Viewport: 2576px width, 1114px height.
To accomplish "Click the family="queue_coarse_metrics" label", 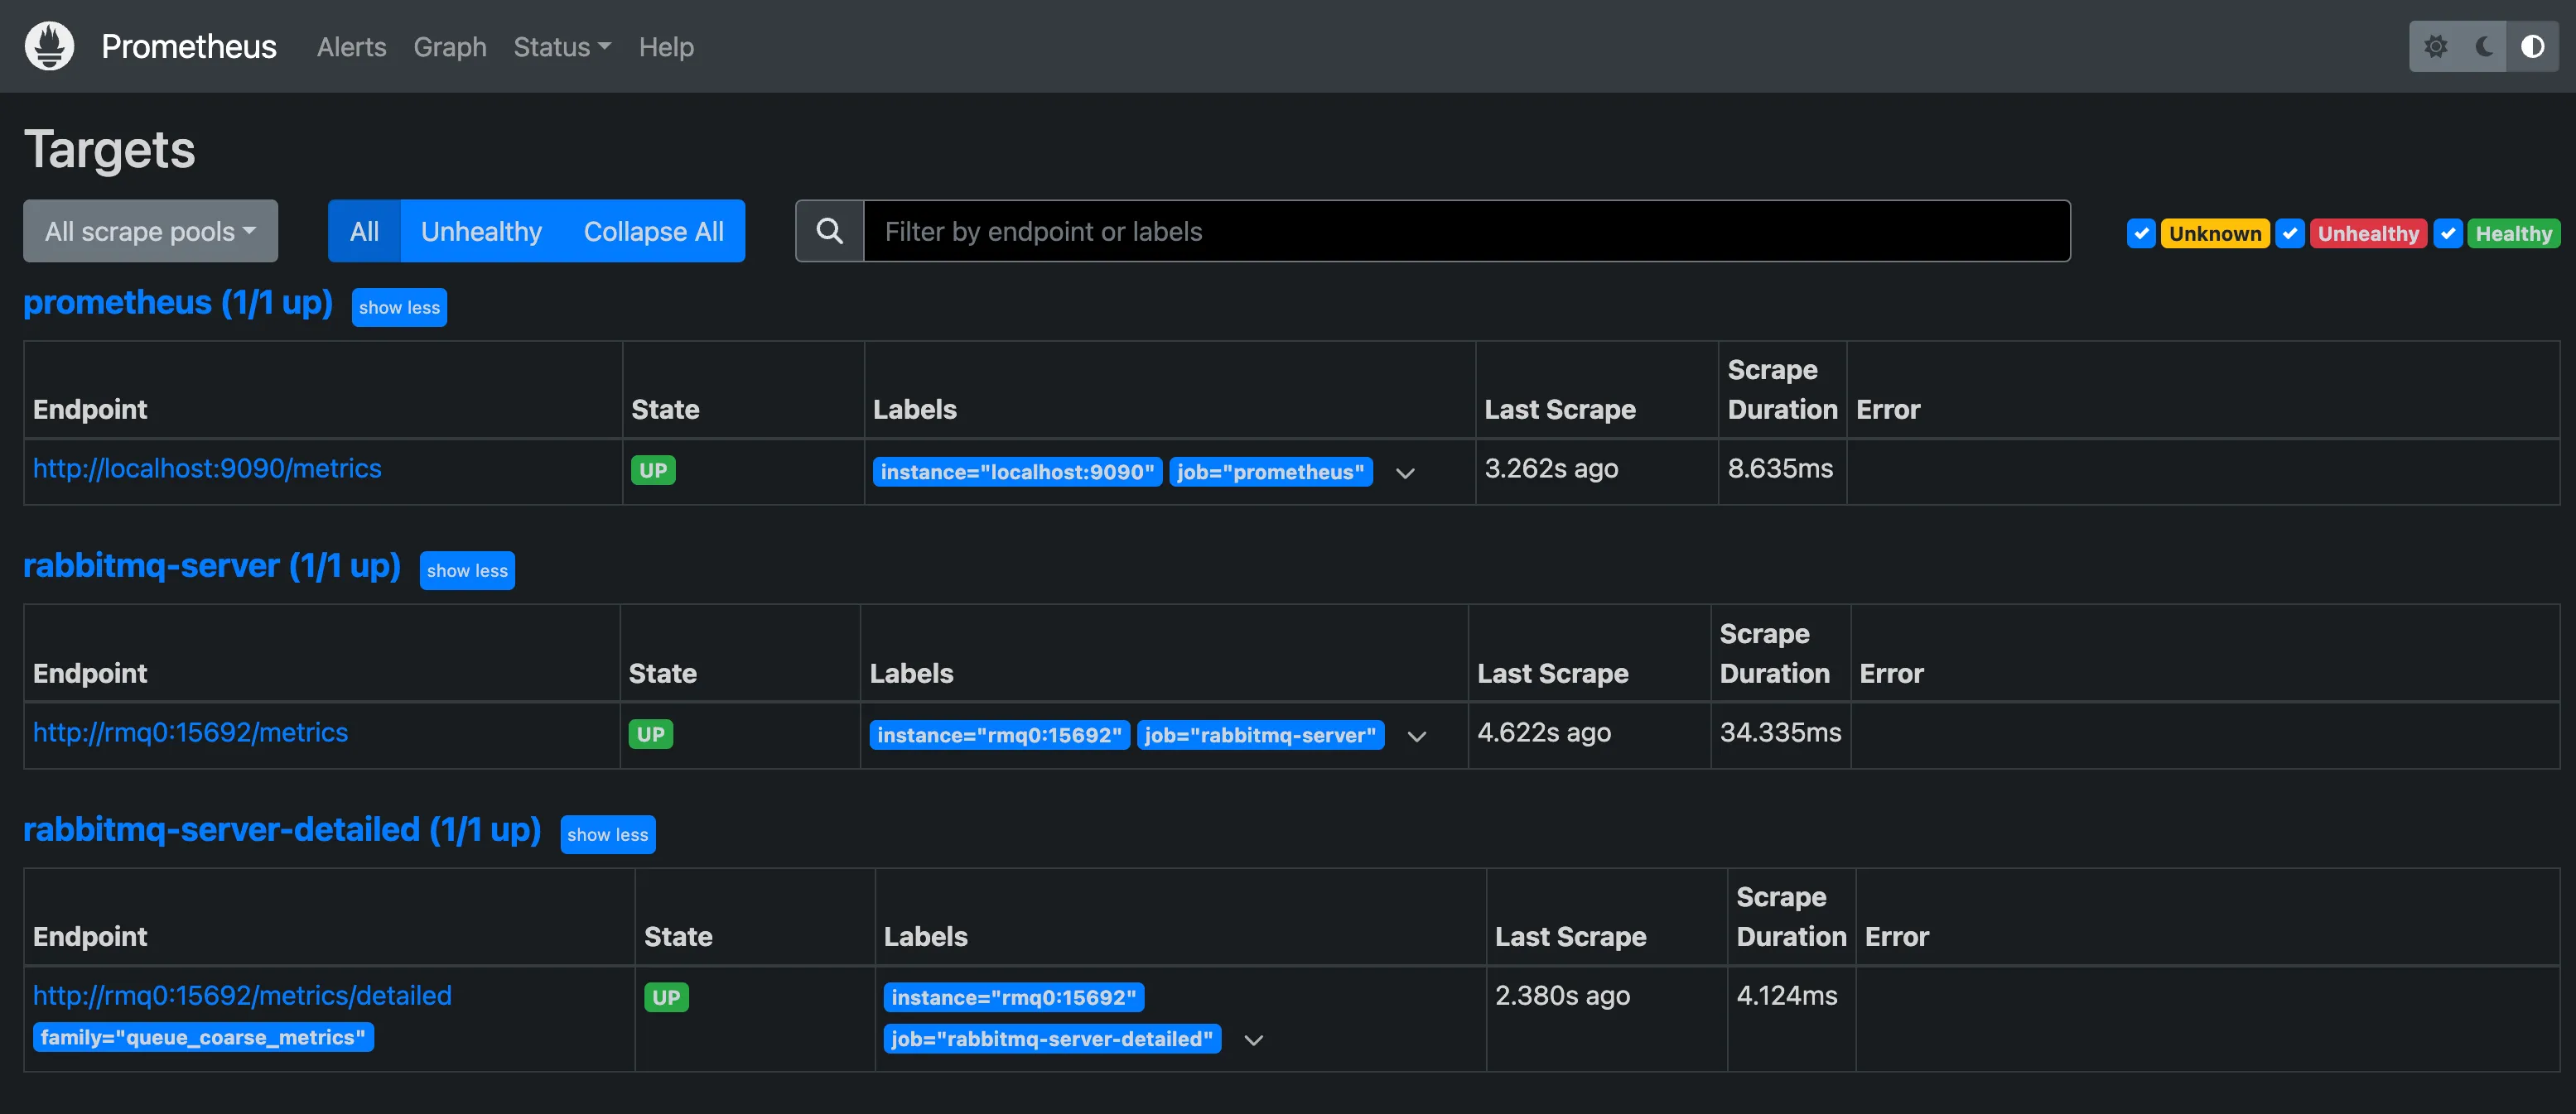I will point(203,1037).
